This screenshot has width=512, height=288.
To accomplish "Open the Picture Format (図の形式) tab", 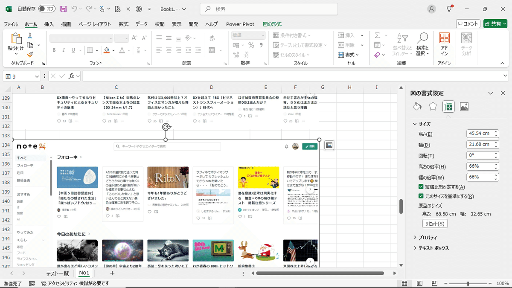I will pos(272,24).
